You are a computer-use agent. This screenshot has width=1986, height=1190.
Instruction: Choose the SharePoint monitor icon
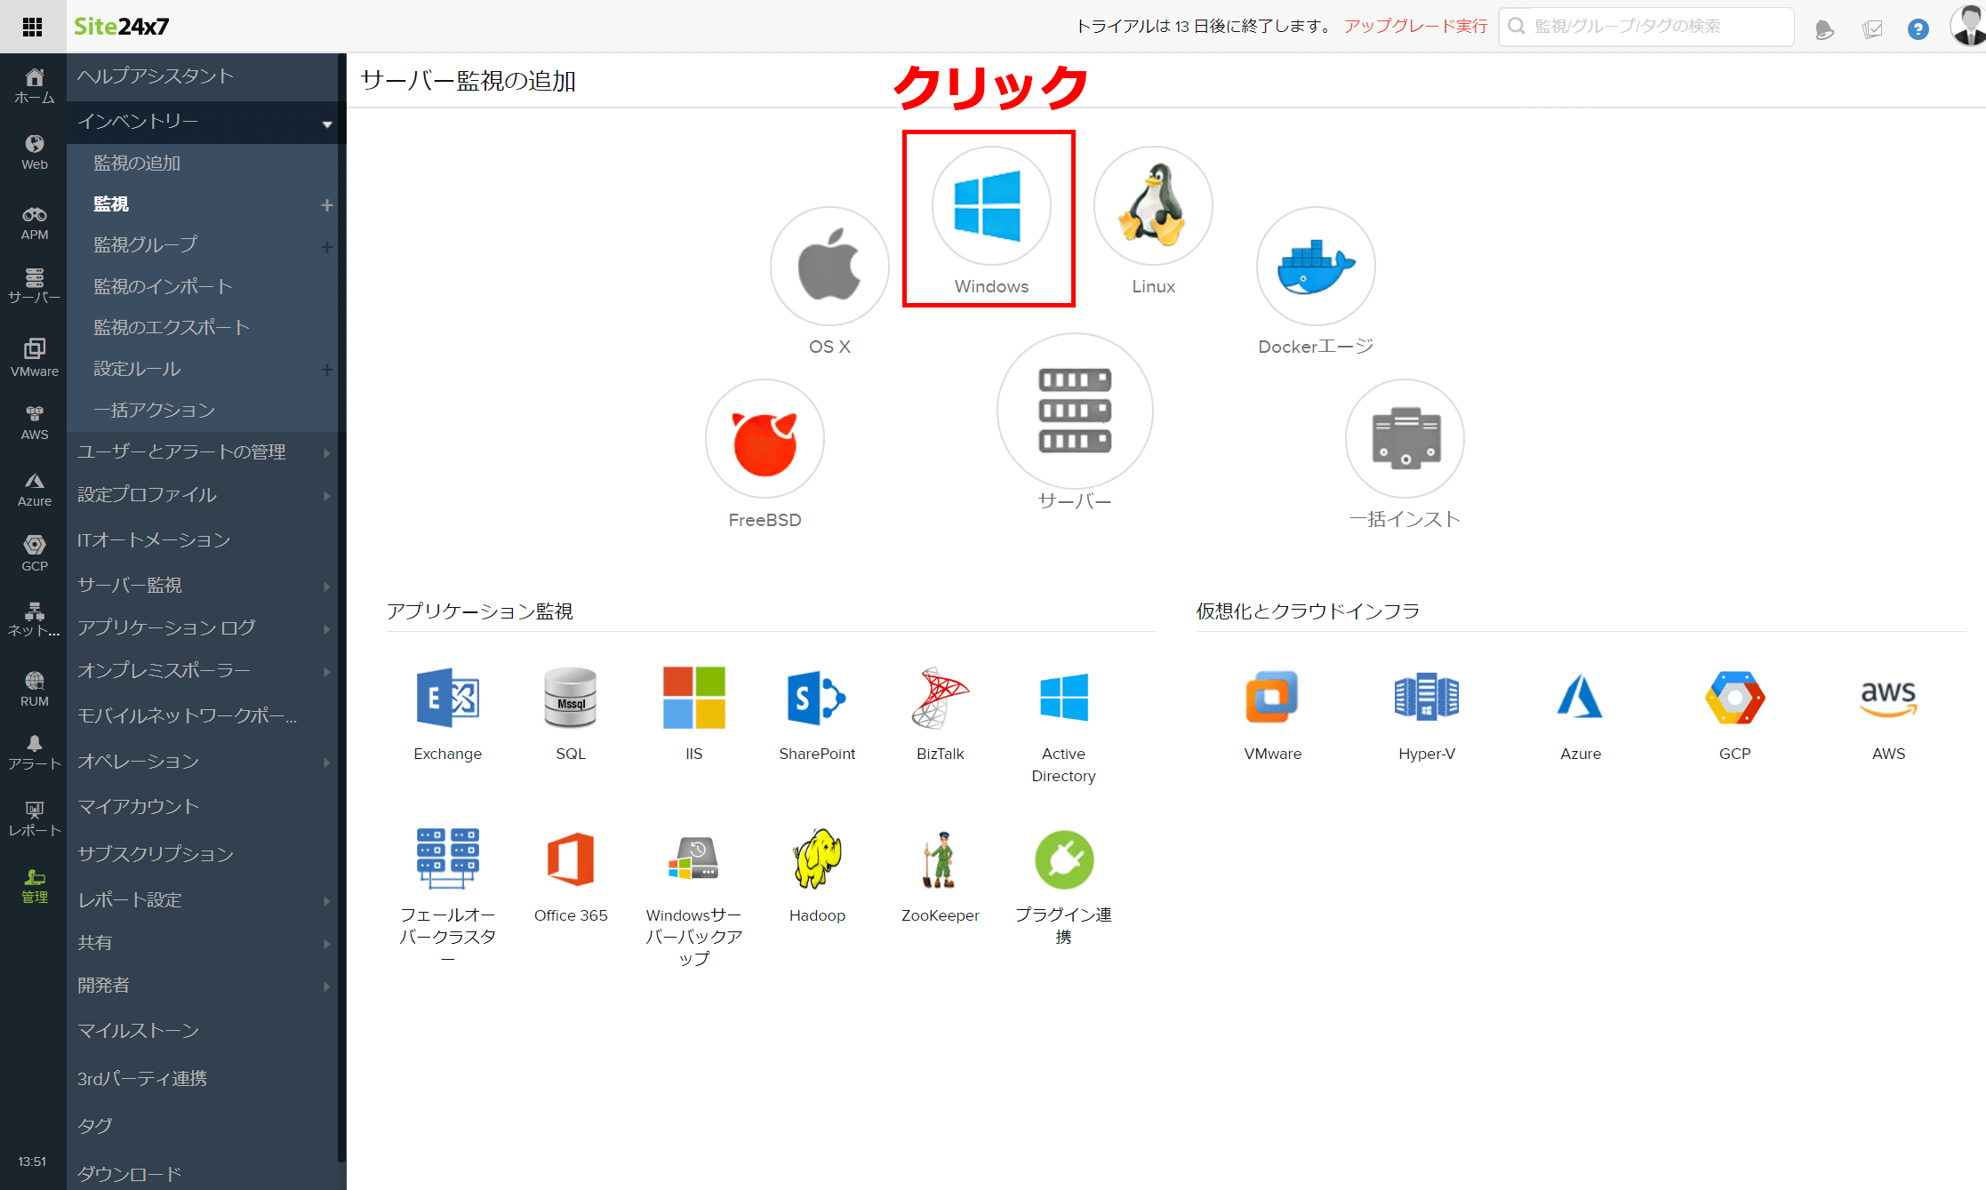[x=817, y=698]
